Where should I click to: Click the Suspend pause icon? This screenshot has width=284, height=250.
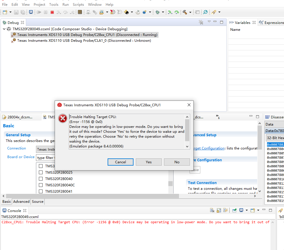coord(46,12)
